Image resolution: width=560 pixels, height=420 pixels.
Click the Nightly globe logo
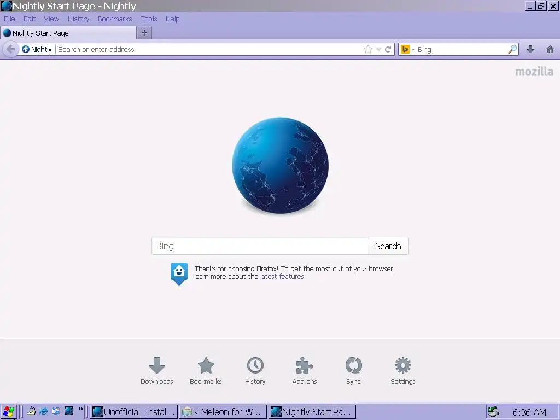pos(281,166)
